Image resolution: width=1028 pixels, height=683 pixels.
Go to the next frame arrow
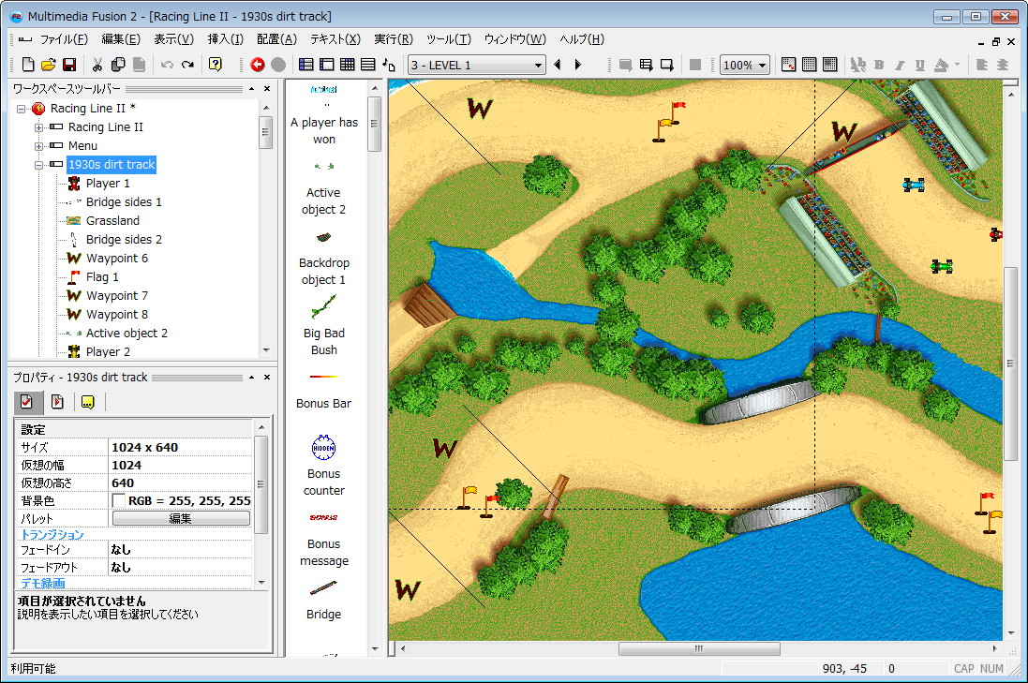(577, 65)
